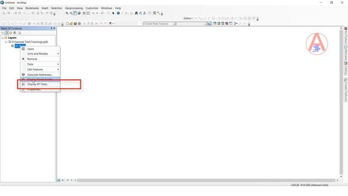Collapse the D:\Sample Test\Topology.gdb node
Image resolution: width=348 pixels, height=196 pixels.
[x=6, y=42]
